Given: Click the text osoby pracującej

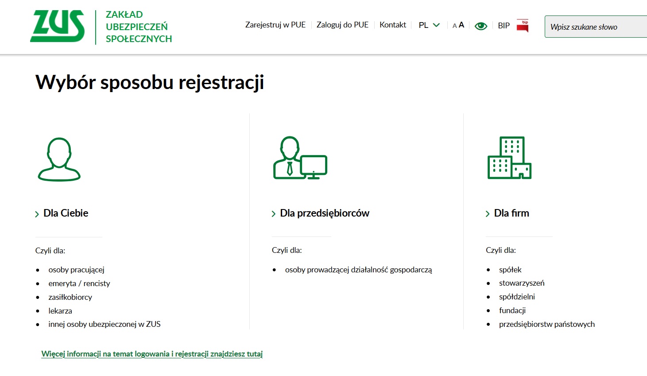Looking at the screenshot, I should (x=76, y=270).
